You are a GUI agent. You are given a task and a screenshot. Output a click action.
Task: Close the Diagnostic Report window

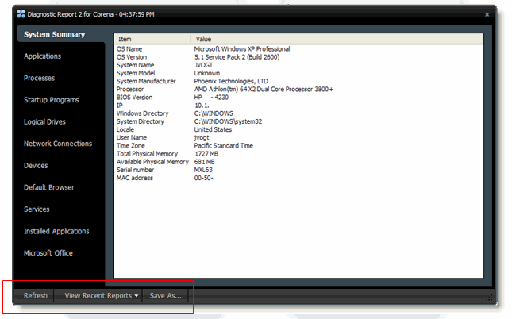487,15
